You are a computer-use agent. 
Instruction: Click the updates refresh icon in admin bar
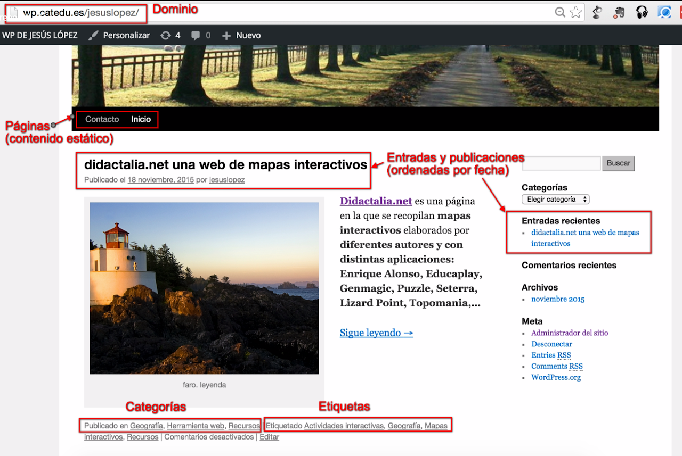[166, 35]
